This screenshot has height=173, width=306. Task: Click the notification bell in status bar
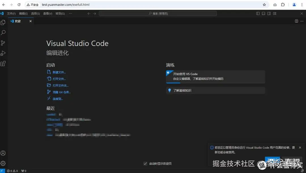(x=302, y=171)
